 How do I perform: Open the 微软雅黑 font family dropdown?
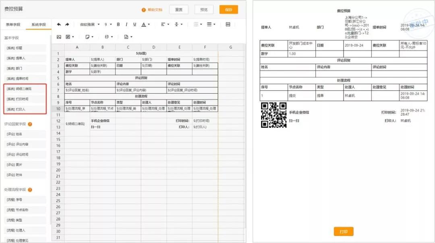pos(89,25)
